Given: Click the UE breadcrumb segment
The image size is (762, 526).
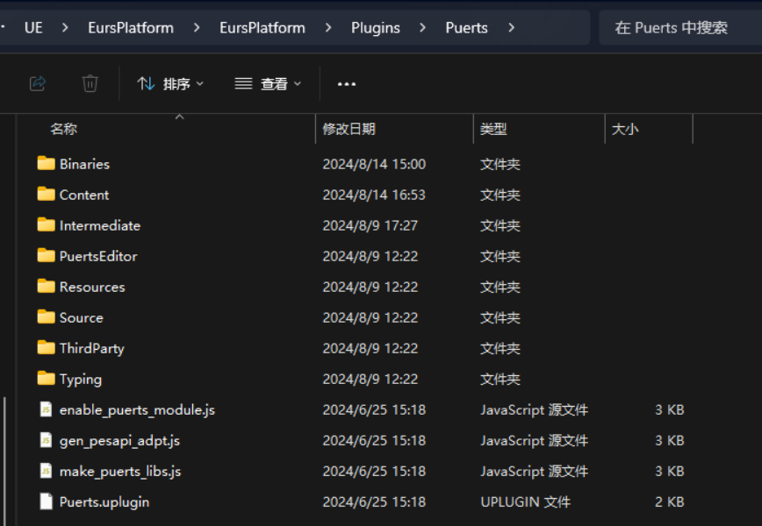Looking at the screenshot, I should [x=33, y=28].
